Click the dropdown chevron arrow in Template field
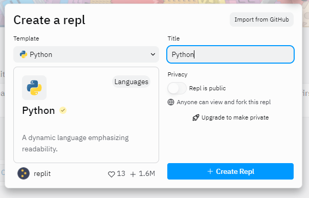The height and width of the screenshot is (198, 309). 153,54
